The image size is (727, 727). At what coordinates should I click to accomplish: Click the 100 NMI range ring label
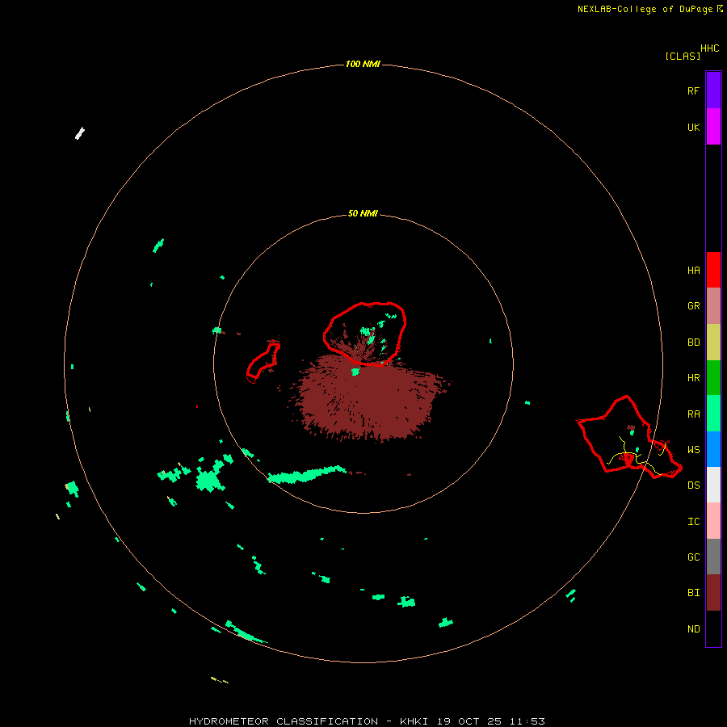click(x=363, y=64)
